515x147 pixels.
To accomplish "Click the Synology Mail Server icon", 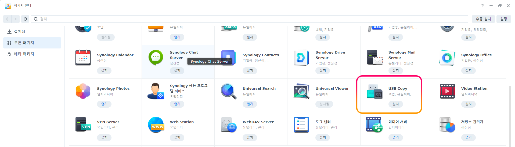I will coord(374,58).
